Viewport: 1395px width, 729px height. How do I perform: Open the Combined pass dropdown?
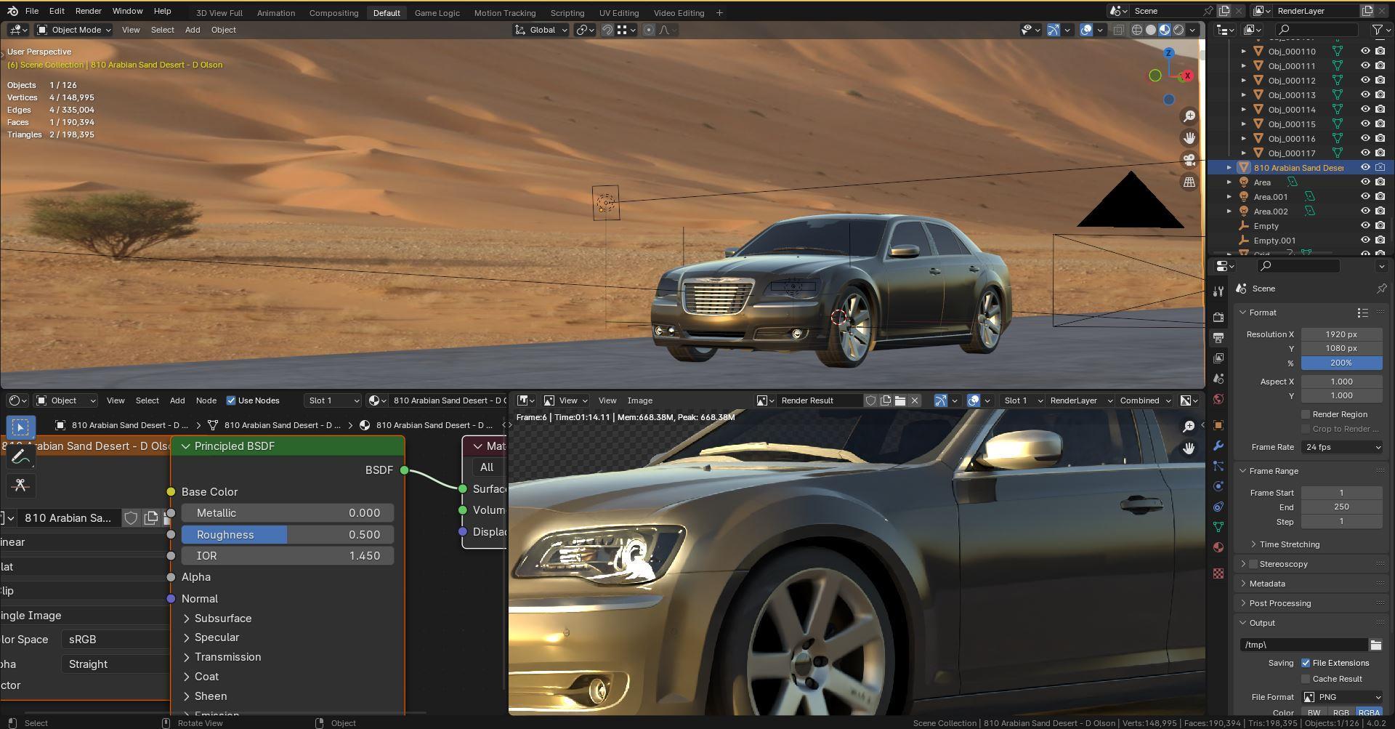pyautogui.click(x=1145, y=400)
